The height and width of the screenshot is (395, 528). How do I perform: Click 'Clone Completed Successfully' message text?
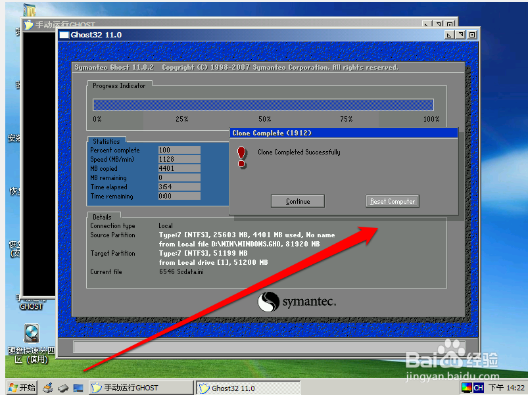point(299,152)
